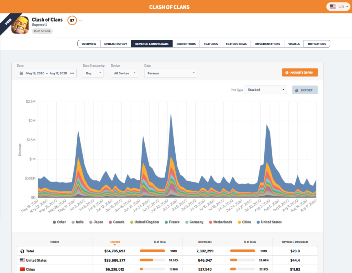Image resolution: width=352 pixels, height=273 pixels.
Task: Click the Market column header
Action: tap(55, 242)
